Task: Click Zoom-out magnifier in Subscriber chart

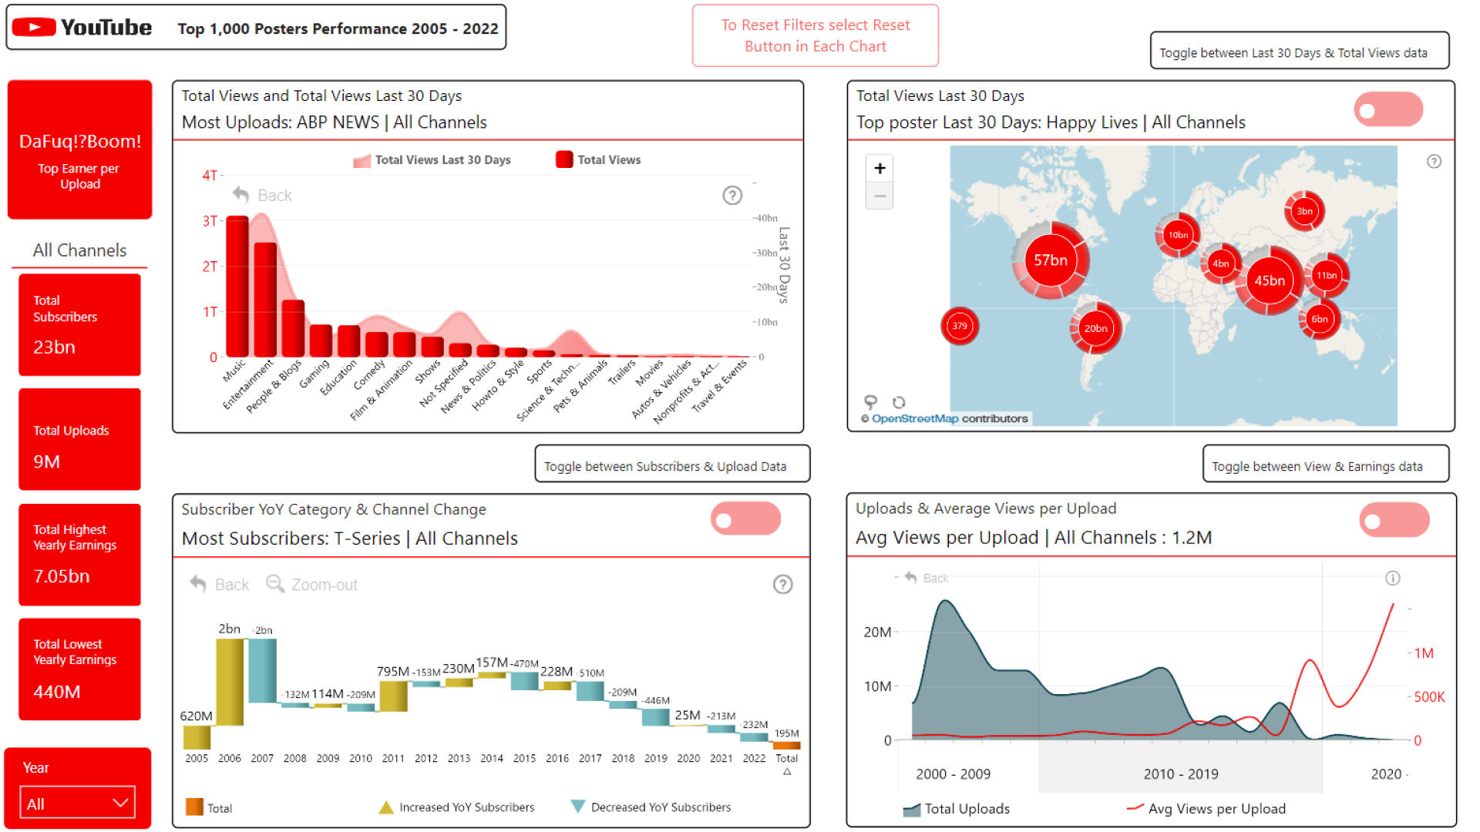Action: tap(275, 584)
